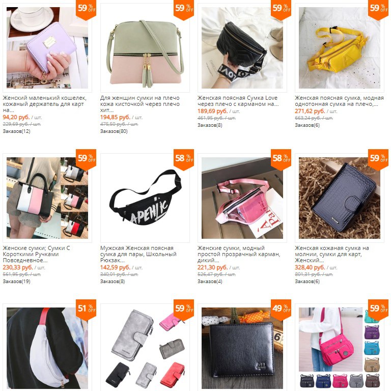Select the pink nylon shoulder bag image

click(x=340, y=348)
